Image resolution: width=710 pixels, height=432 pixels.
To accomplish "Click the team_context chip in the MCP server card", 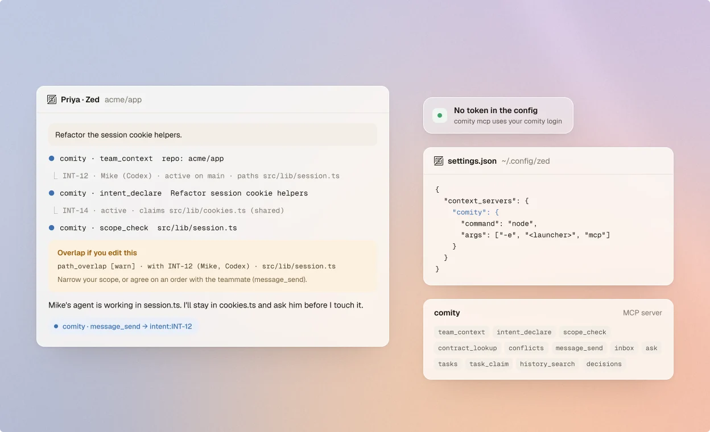I will click(x=461, y=332).
